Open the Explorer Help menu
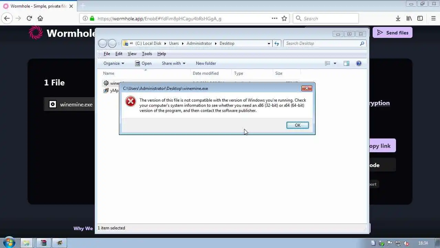 (162, 54)
